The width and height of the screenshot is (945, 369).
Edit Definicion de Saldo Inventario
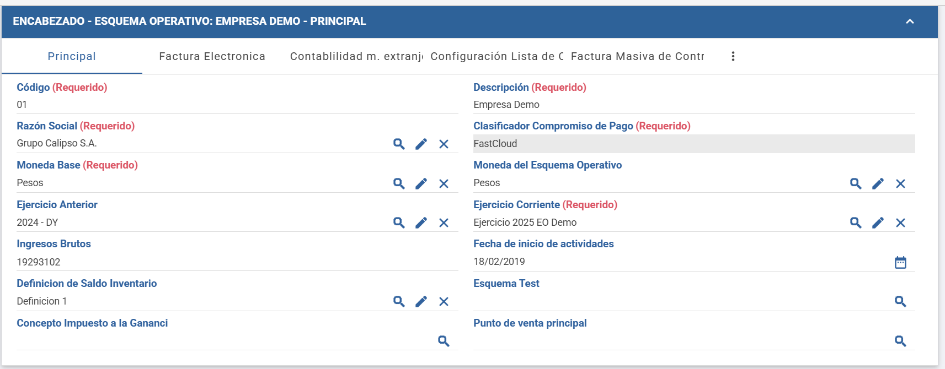pos(421,301)
